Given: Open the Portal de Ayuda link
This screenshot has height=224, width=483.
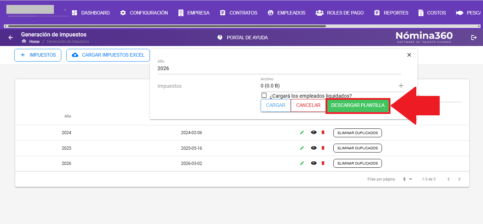Looking at the screenshot, I should coord(243,38).
